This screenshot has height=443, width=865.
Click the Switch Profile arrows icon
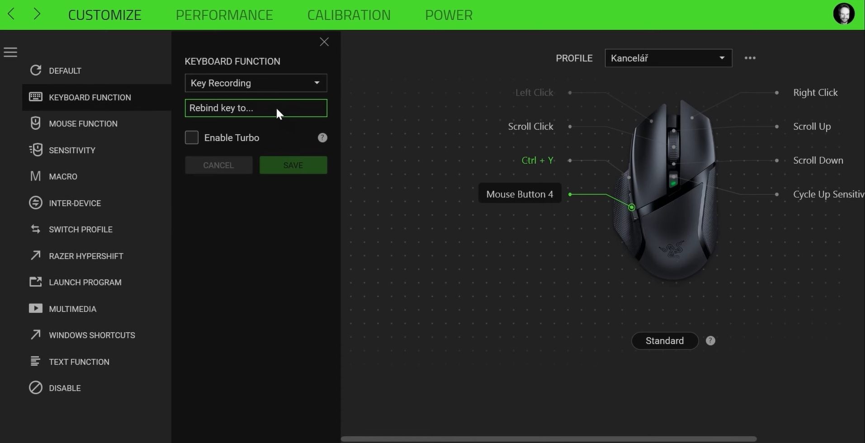coord(36,229)
